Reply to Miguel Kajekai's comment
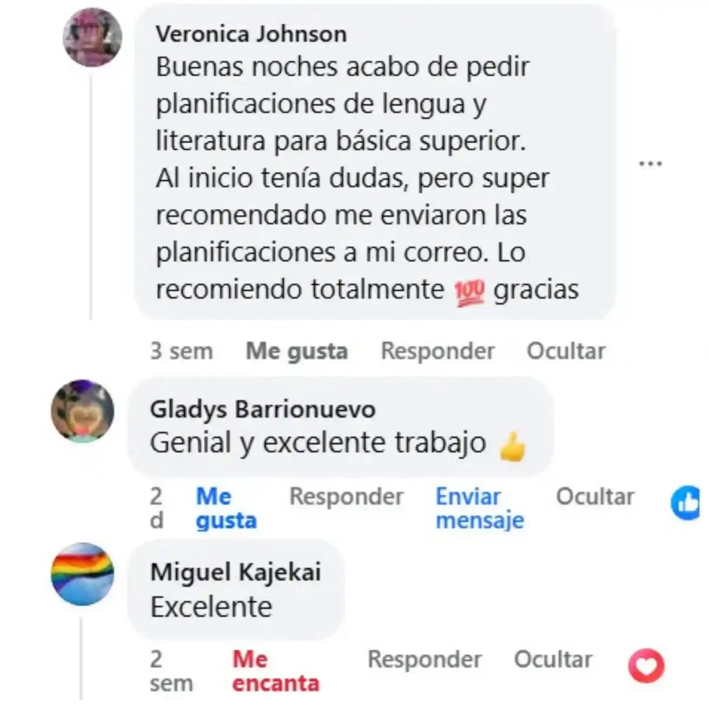The width and height of the screenshot is (709, 709). tap(424, 660)
